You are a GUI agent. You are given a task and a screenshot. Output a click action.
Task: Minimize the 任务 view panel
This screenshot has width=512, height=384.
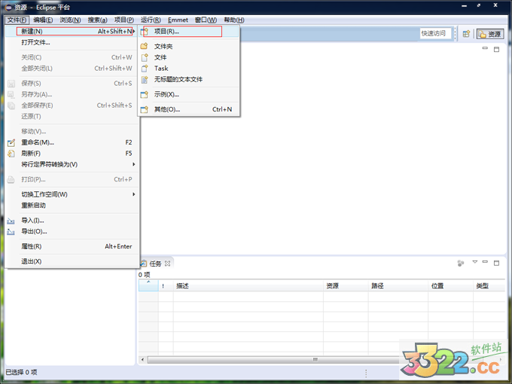[x=485, y=262]
